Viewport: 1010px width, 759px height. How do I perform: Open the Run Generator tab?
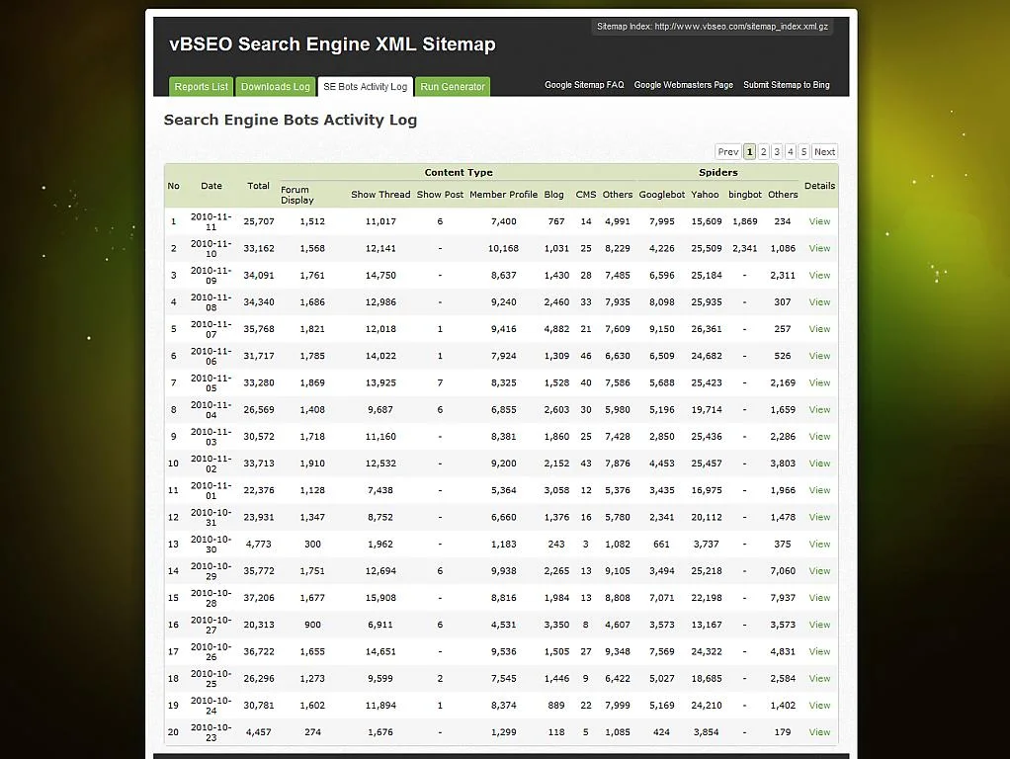pyautogui.click(x=453, y=86)
